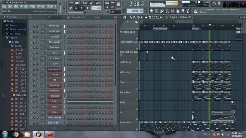Viewport: 246px width, 138px height.
Task: Open the EDIT menu
Action: (x=10, y=7)
